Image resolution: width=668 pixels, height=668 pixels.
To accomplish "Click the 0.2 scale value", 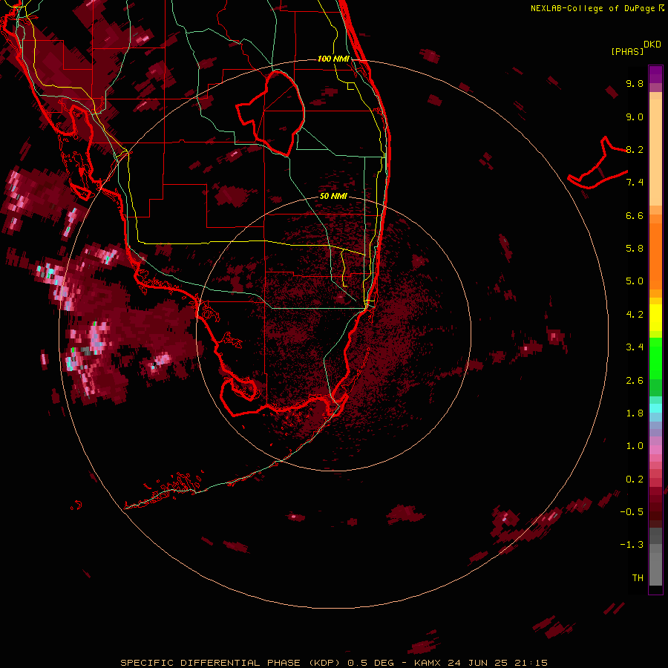I will click(x=635, y=479).
